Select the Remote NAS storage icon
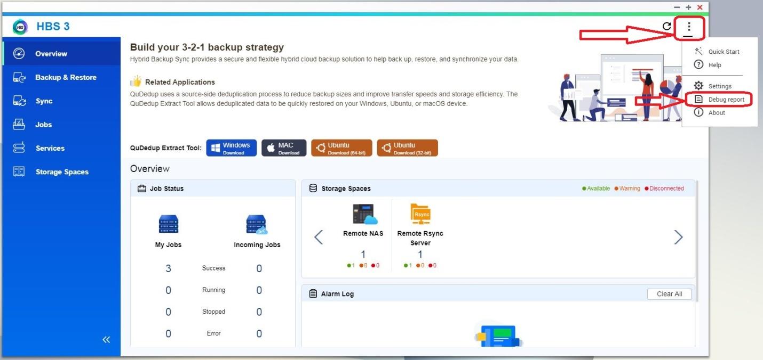Image resolution: width=763 pixels, height=360 pixels. point(364,214)
